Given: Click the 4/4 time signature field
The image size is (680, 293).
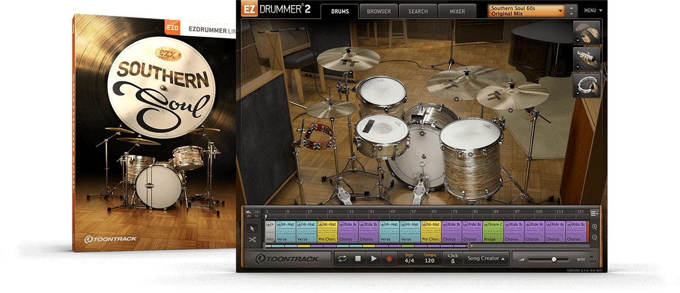Looking at the screenshot, I should (409, 258).
